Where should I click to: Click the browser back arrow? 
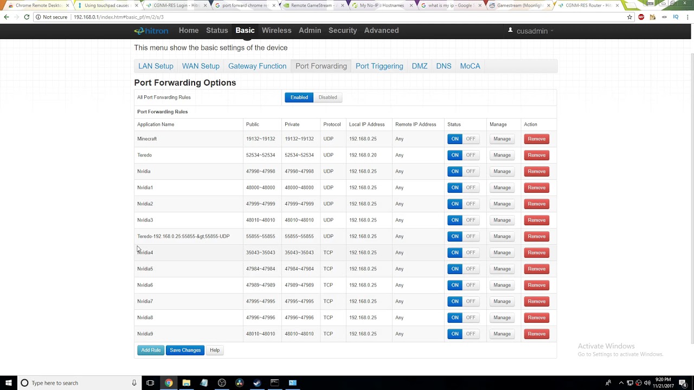pyautogui.click(x=7, y=17)
